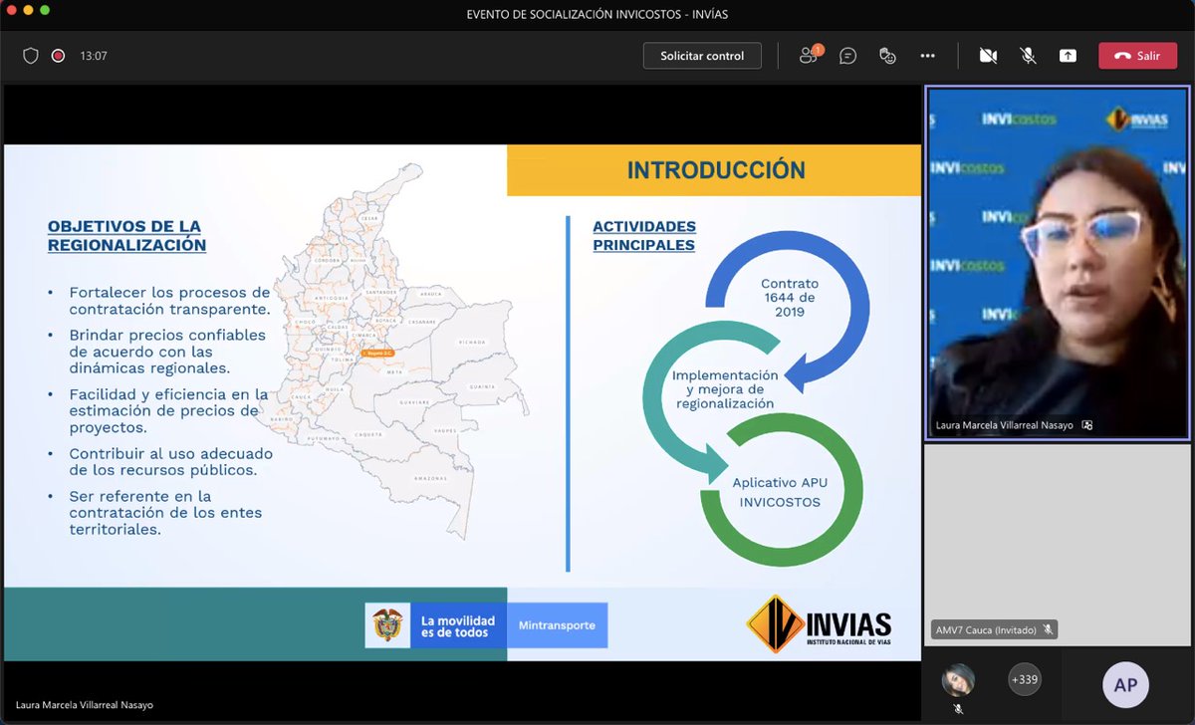Open the meeting chat
The width and height of the screenshot is (1195, 725).
(x=847, y=56)
